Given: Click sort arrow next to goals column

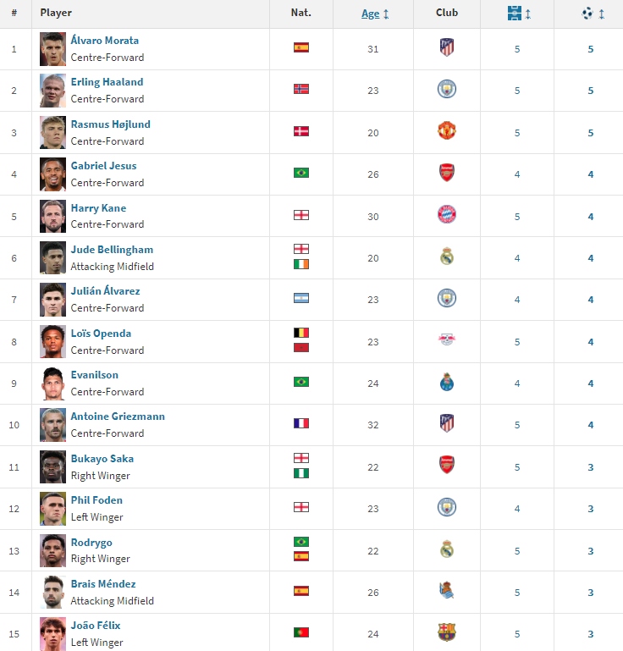Looking at the screenshot, I should pos(602,14).
